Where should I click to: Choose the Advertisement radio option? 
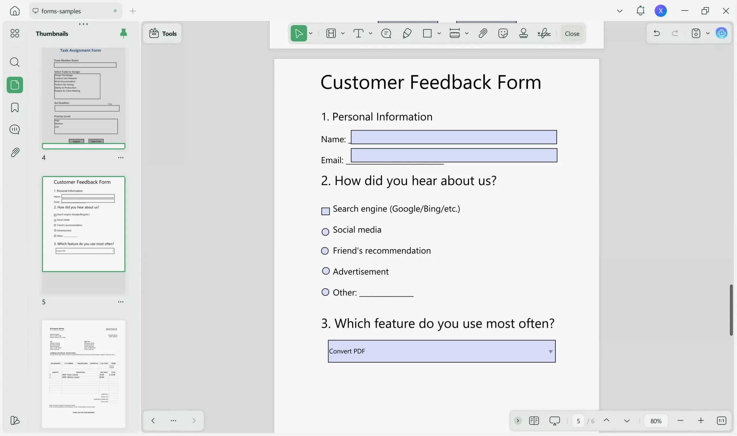[x=326, y=271]
